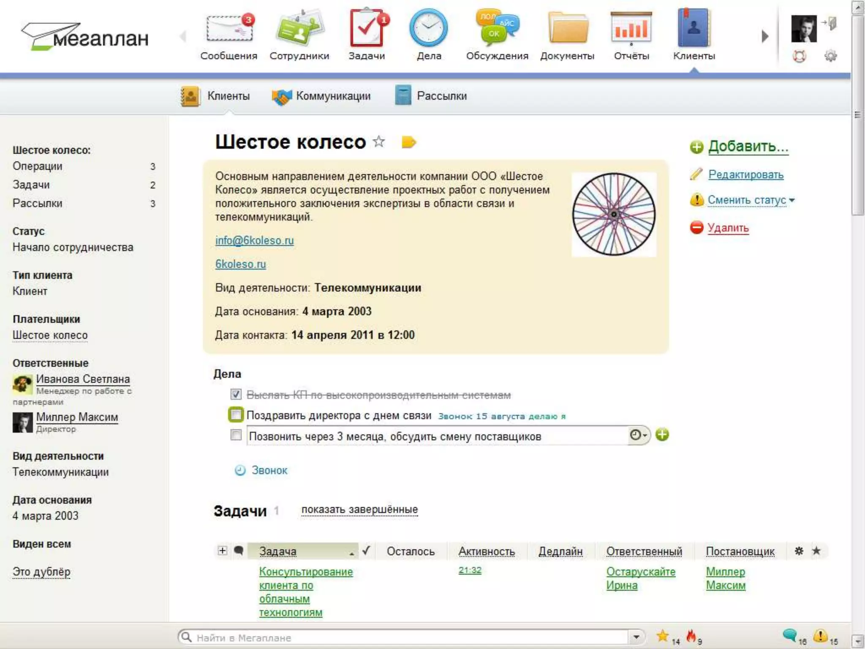Open the clock dropdown in the deal field
865x649 pixels.
(638, 435)
